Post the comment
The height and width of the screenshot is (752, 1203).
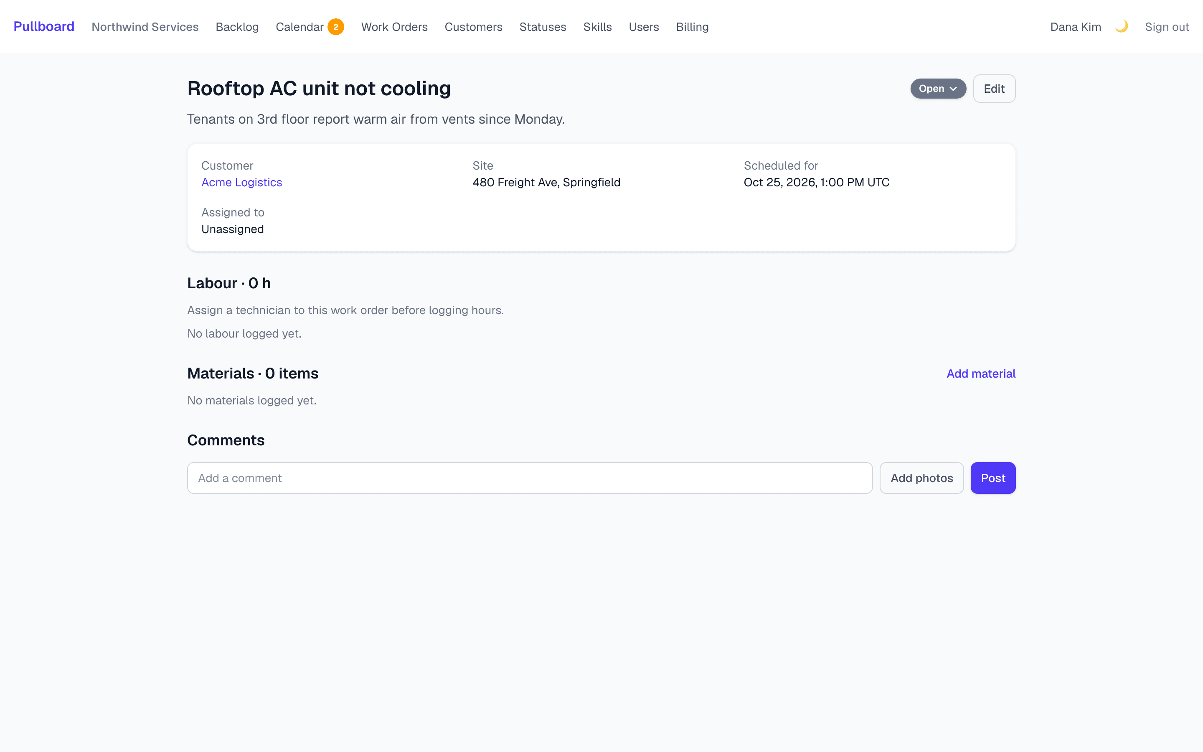coord(993,478)
